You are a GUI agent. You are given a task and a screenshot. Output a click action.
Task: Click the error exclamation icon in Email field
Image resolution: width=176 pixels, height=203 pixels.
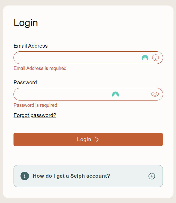pos(155,58)
